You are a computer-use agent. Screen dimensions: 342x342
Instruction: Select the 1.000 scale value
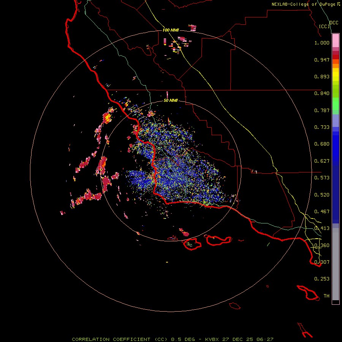pyautogui.click(x=322, y=43)
